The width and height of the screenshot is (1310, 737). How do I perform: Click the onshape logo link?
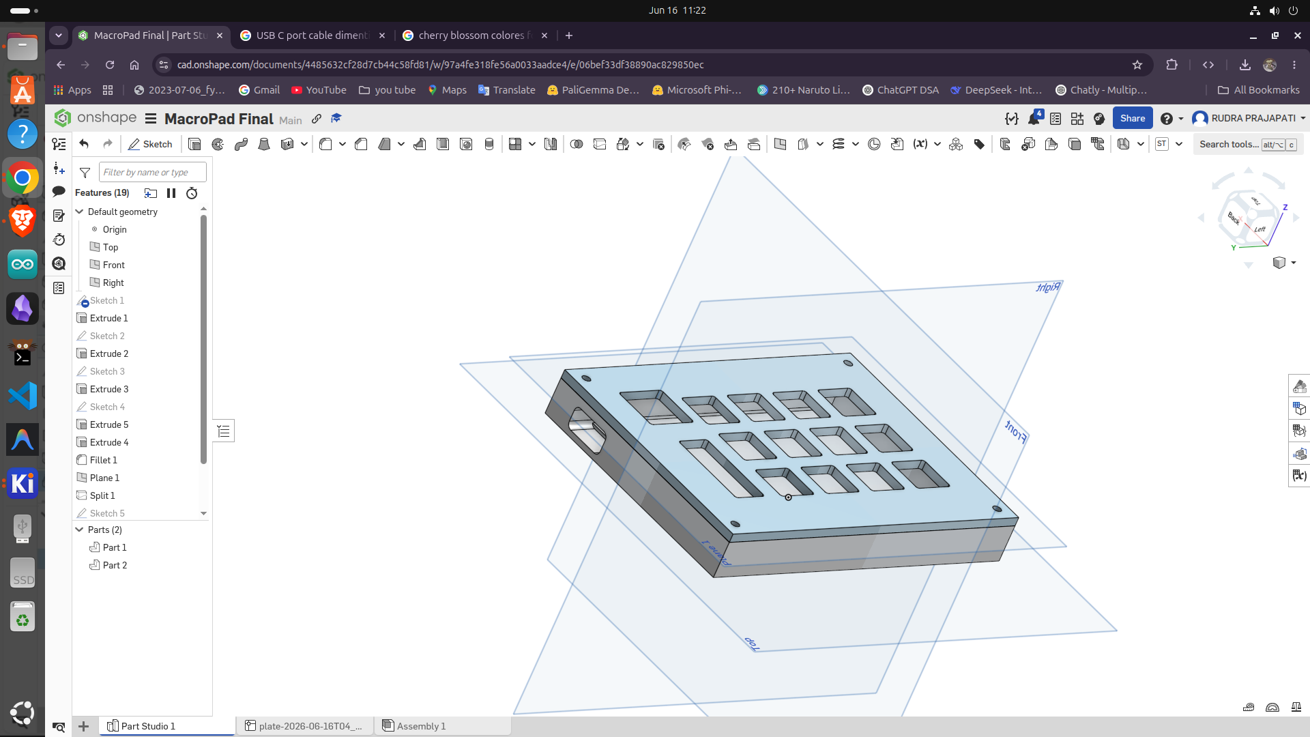(96, 118)
